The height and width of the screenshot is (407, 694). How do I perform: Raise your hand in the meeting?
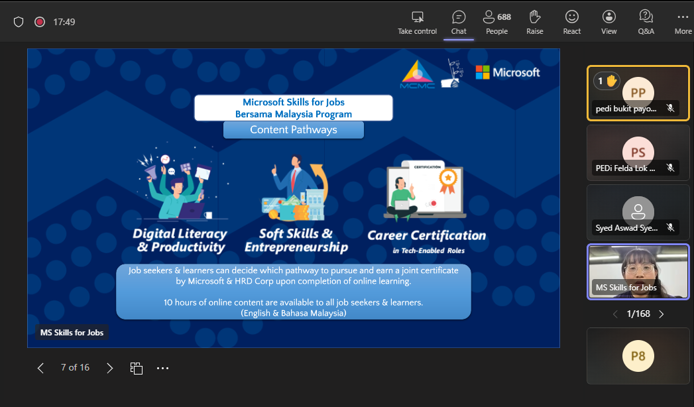[534, 22]
